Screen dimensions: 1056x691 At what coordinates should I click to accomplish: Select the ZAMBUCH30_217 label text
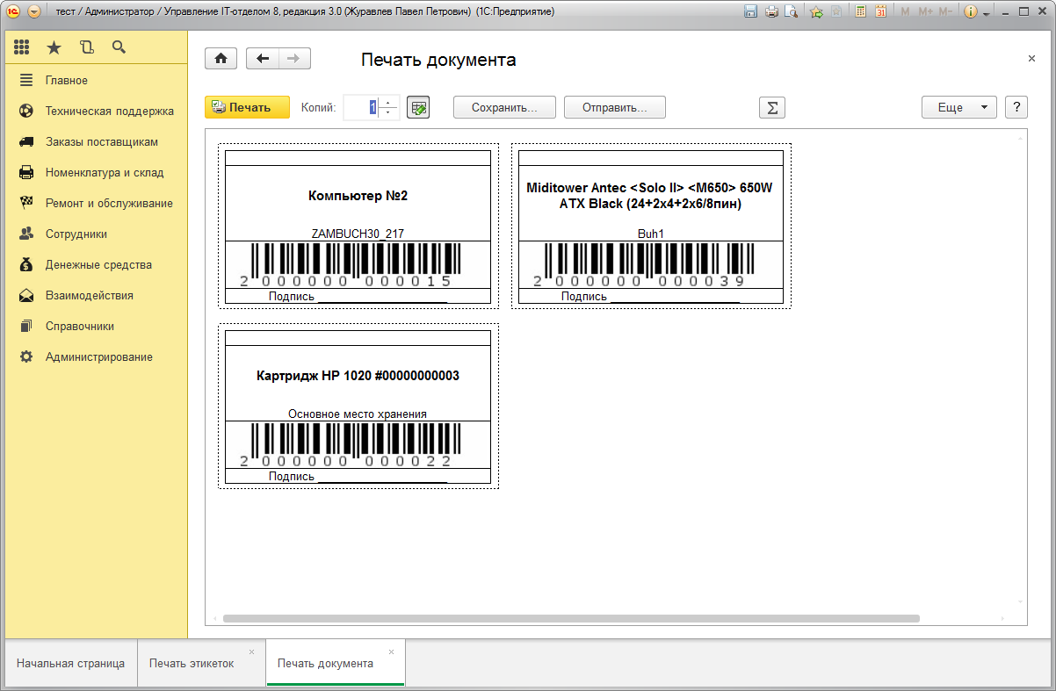click(358, 234)
